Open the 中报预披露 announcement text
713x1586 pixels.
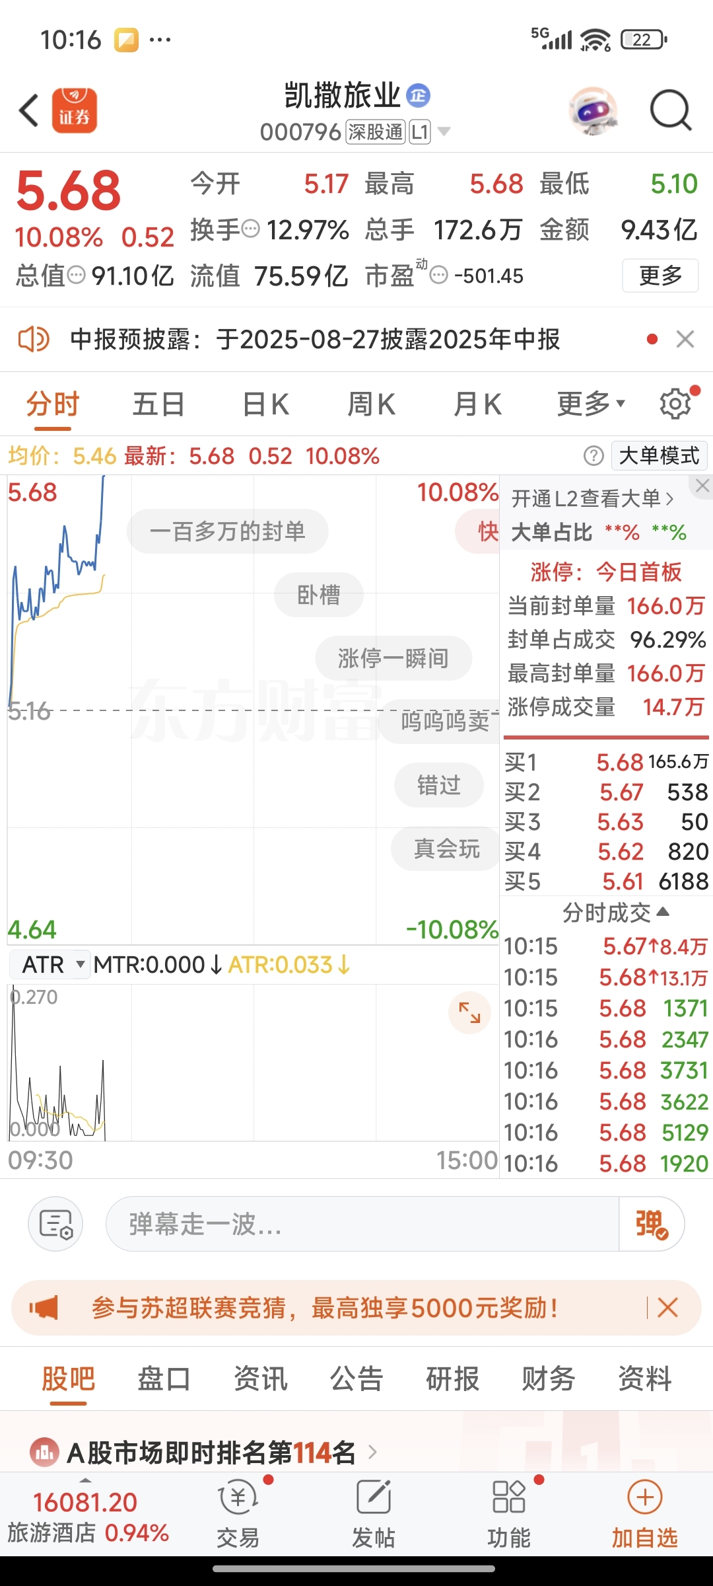315,339
